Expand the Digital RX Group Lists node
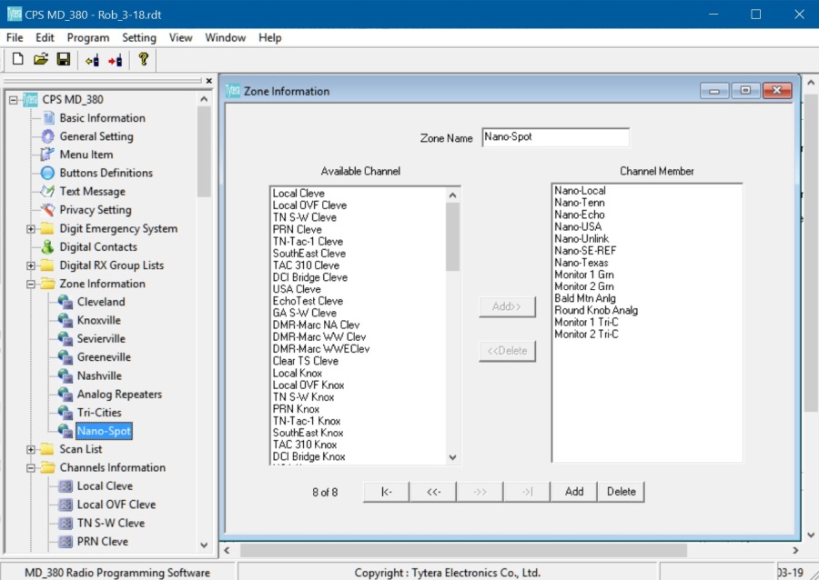Viewport: 819px width, 580px height. tap(31, 265)
